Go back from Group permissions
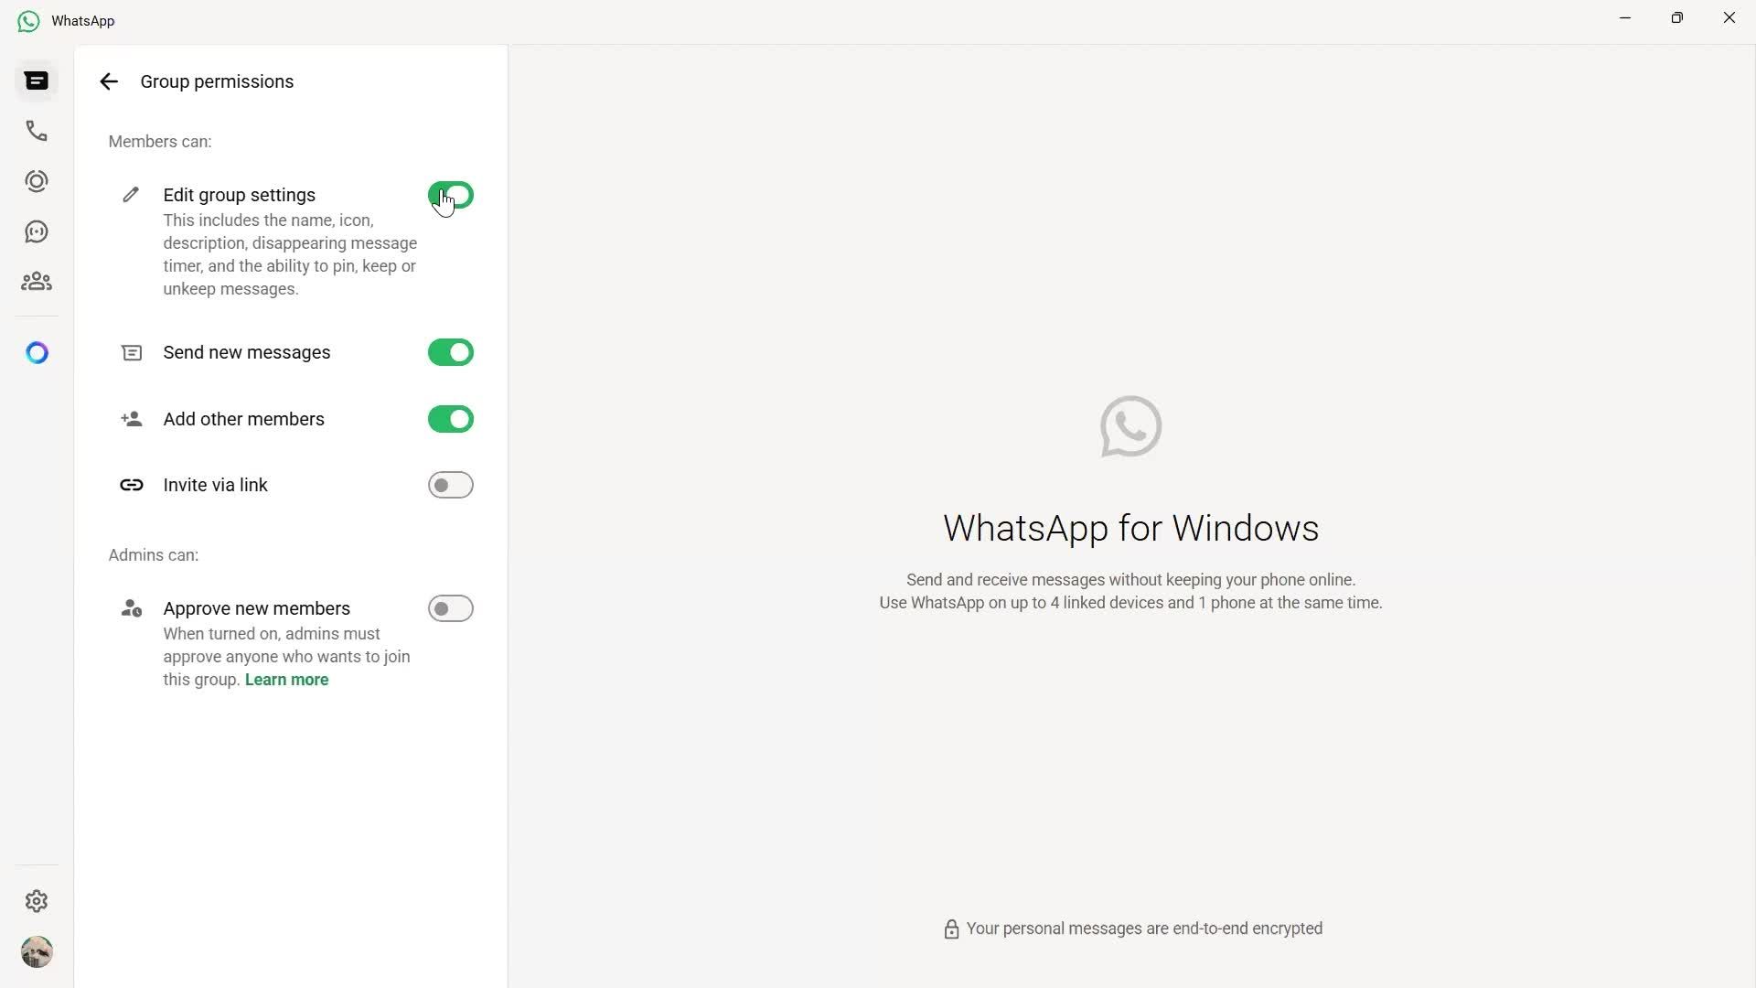Screen dimensions: 1756x988 pos(109,81)
